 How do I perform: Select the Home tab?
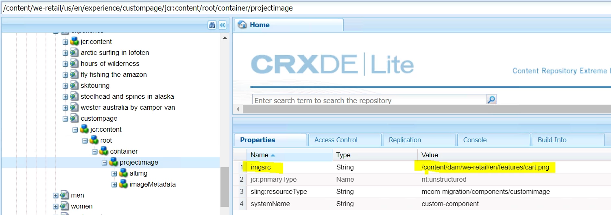[x=289, y=25]
